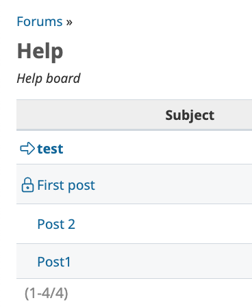Click the empty icon cell before Post1

[x=27, y=261]
